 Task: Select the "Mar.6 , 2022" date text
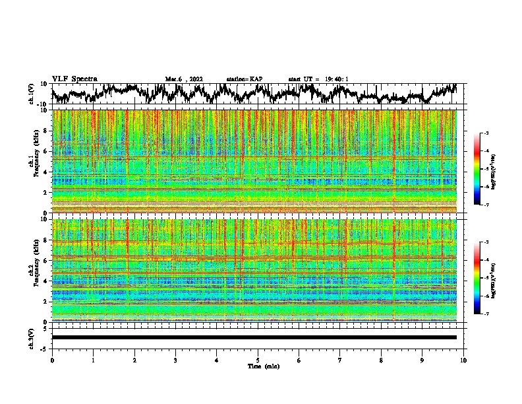coord(184,79)
